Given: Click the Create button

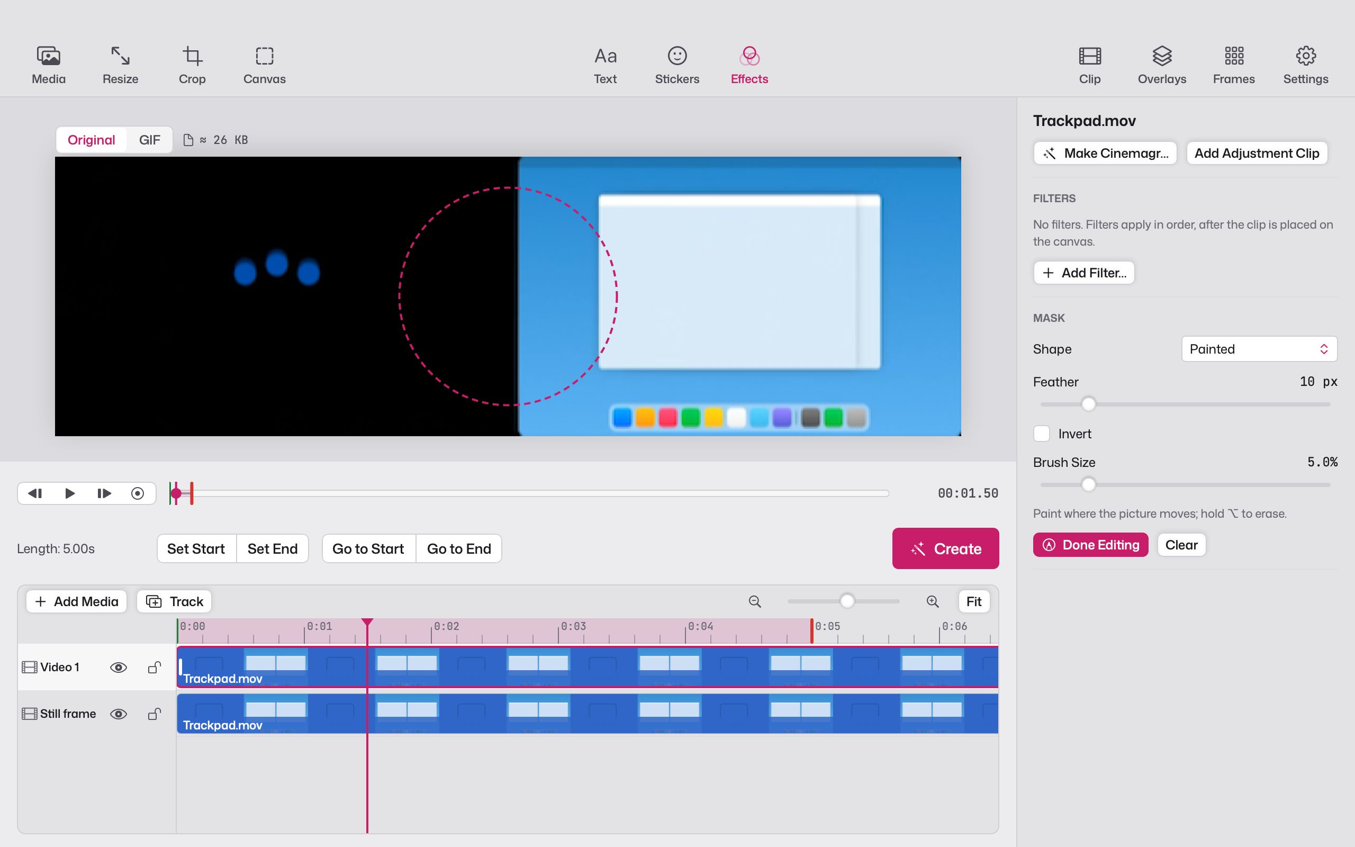Looking at the screenshot, I should [945, 548].
